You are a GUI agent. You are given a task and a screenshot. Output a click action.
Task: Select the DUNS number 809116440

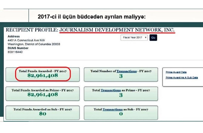coord(15,52)
